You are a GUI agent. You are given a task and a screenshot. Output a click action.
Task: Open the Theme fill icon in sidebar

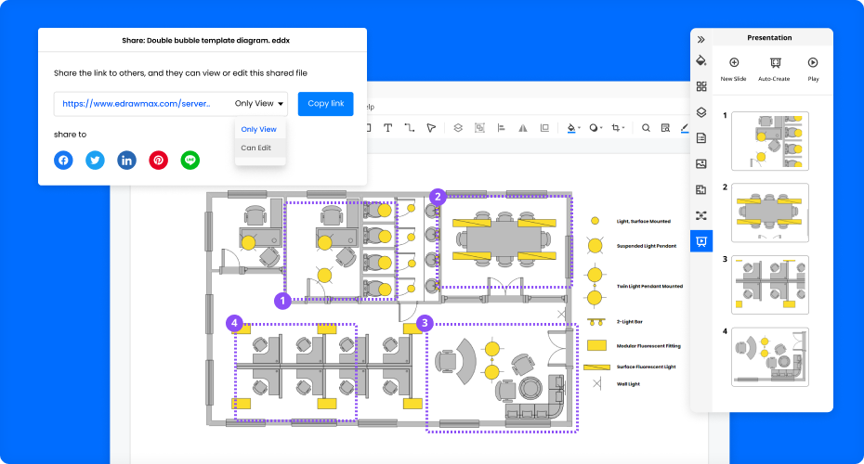click(x=701, y=61)
